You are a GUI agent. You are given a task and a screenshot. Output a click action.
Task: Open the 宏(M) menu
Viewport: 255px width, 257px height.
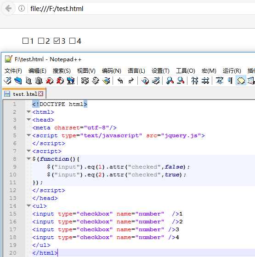tap(209, 71)
